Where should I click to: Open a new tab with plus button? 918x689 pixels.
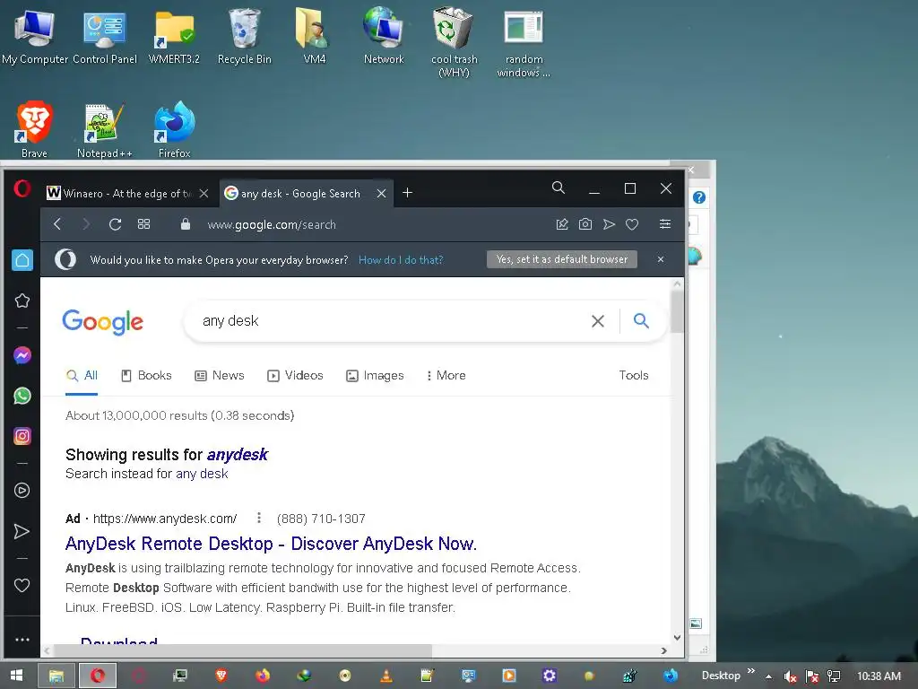tap(408, 193)
